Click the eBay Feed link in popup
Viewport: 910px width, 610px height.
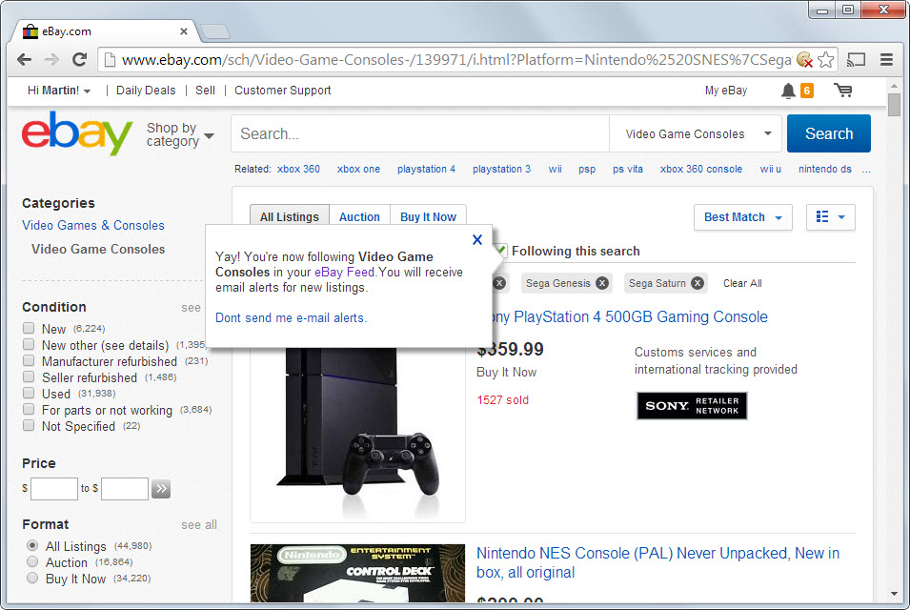pos(344,273)
